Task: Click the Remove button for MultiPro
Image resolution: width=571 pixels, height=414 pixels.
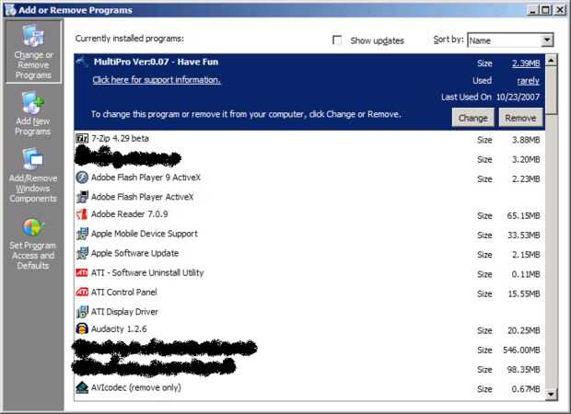Action: 520,118
